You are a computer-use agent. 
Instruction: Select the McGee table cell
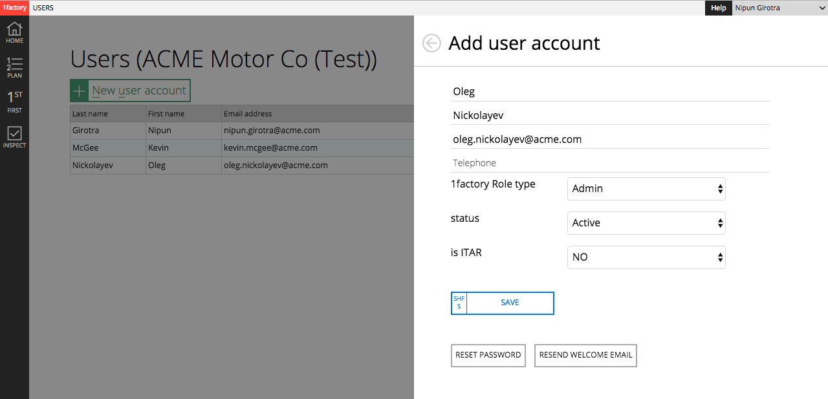click(x=108, y=148)
